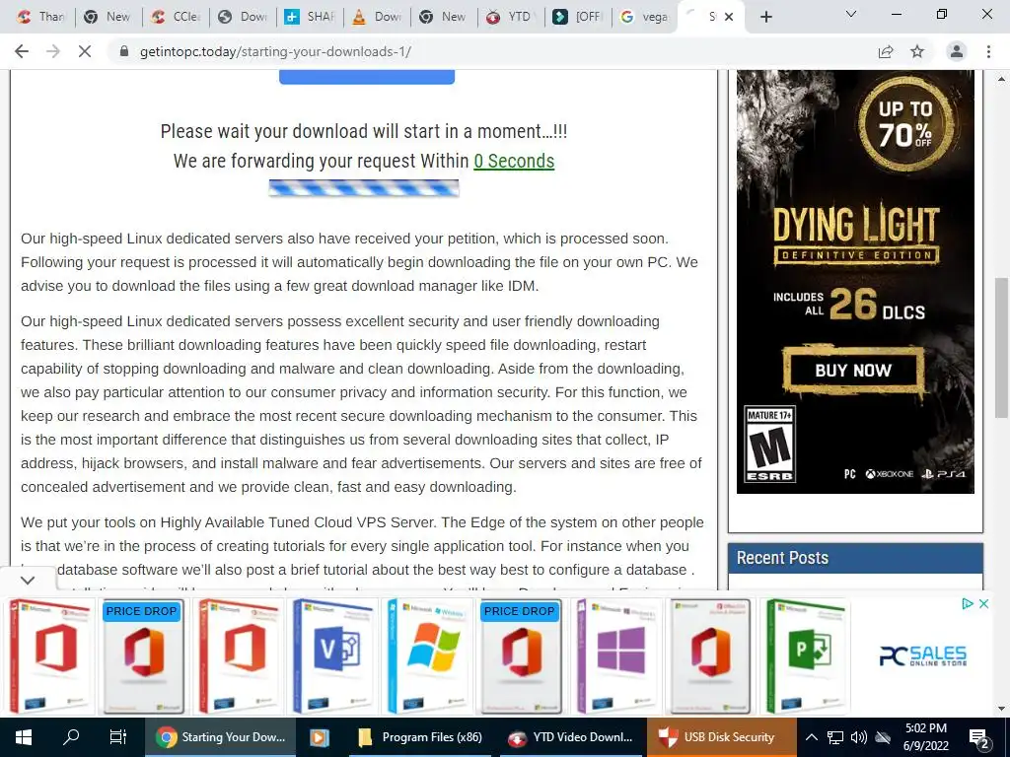Click the page vertical scrollbar thumb

pyautogui.click(x=1001, y=348)
